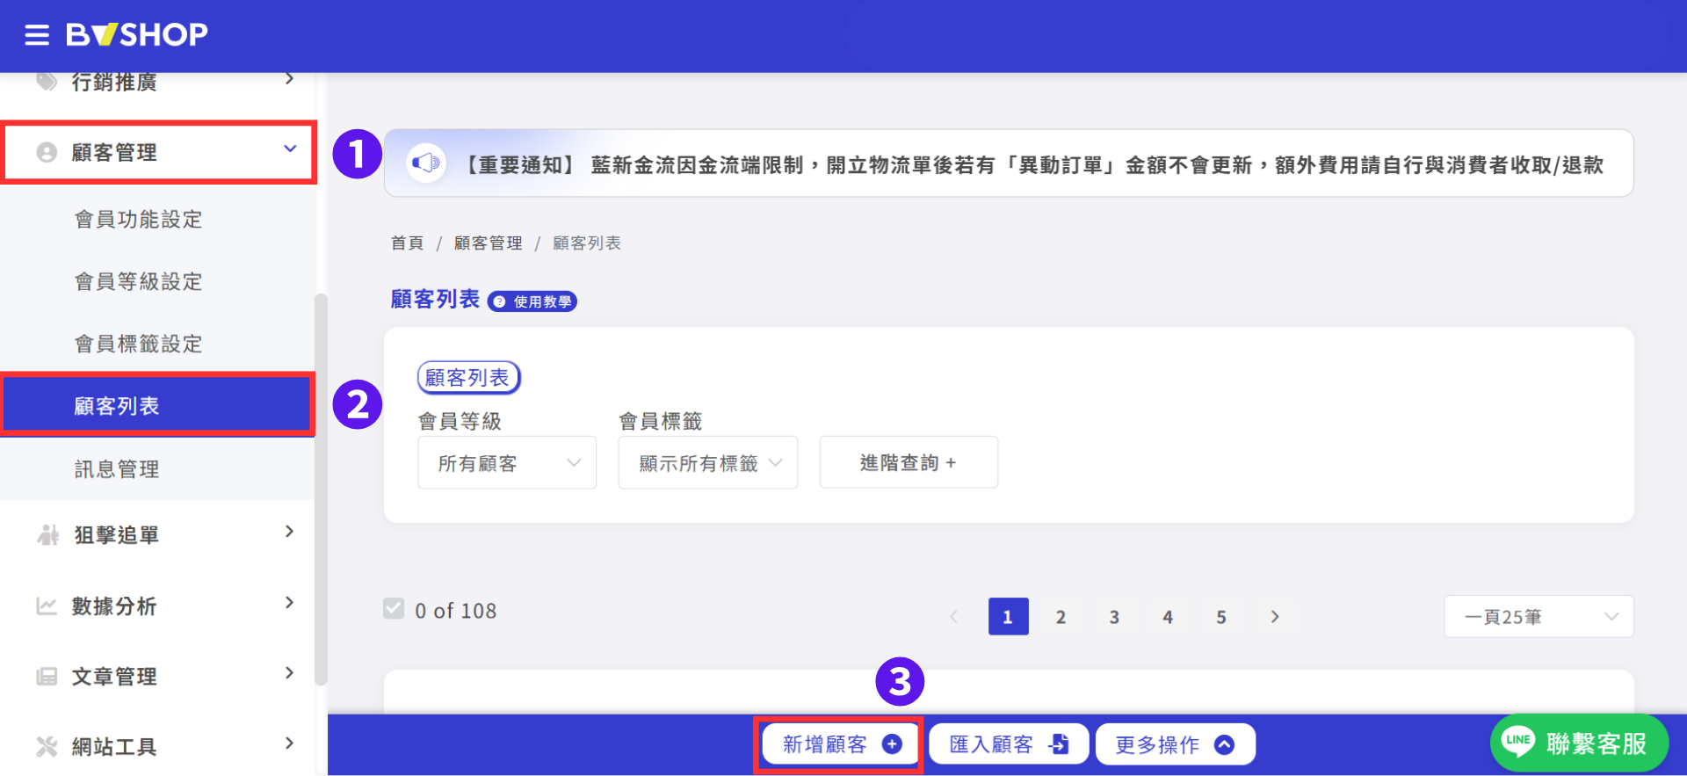Open the 會員標籤 顯示所有標籤 dropdown
1687x776 pixels.
pyautogui.click(x=708, y=462)
